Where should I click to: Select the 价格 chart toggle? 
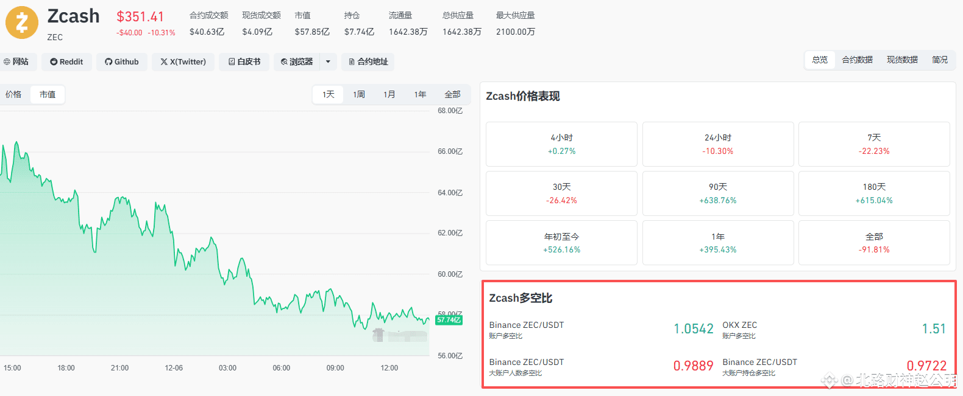13,94
